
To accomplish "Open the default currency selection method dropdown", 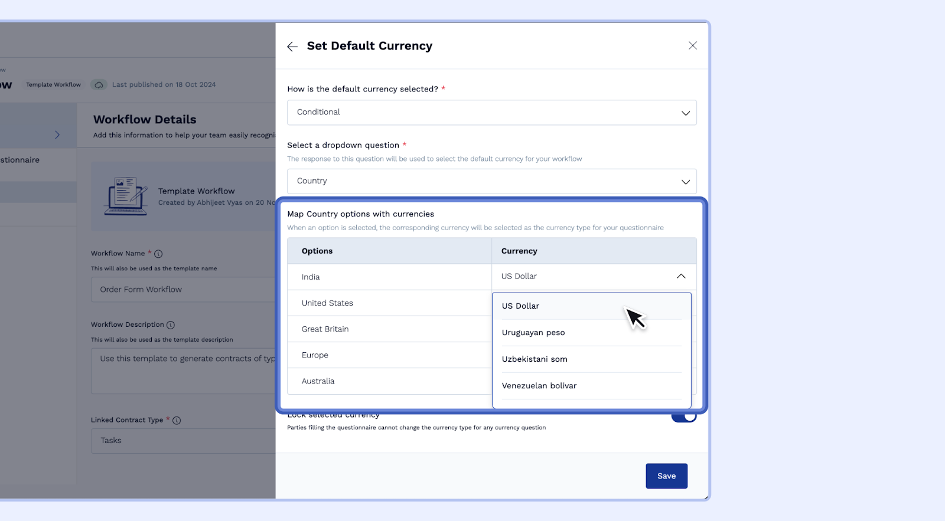I will click(491, 113).
